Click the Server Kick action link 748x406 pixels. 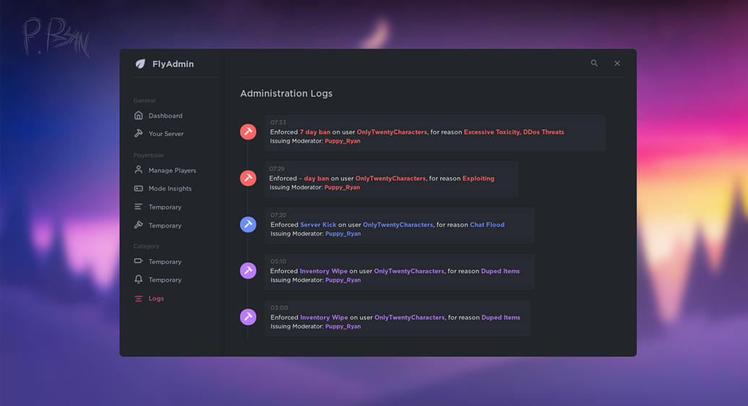318,225
